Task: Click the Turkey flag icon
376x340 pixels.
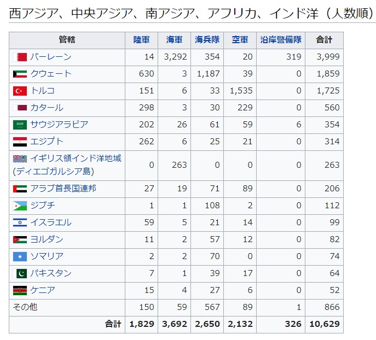Action: pyautogui.click(x=20, y=91)
